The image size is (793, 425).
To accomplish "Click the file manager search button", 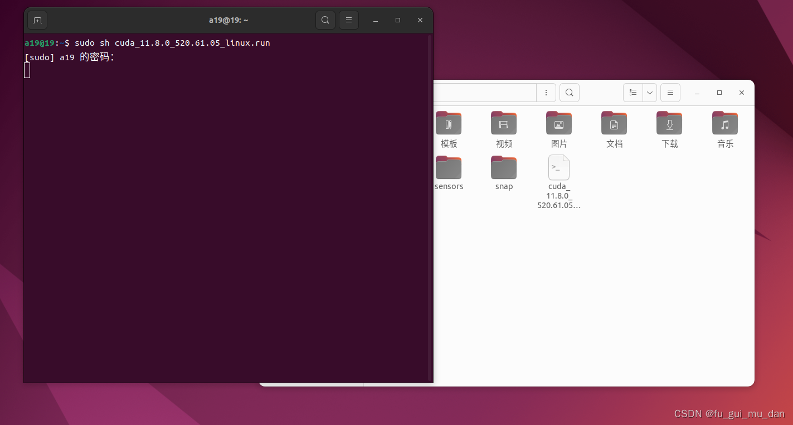I will click(570, 93).
